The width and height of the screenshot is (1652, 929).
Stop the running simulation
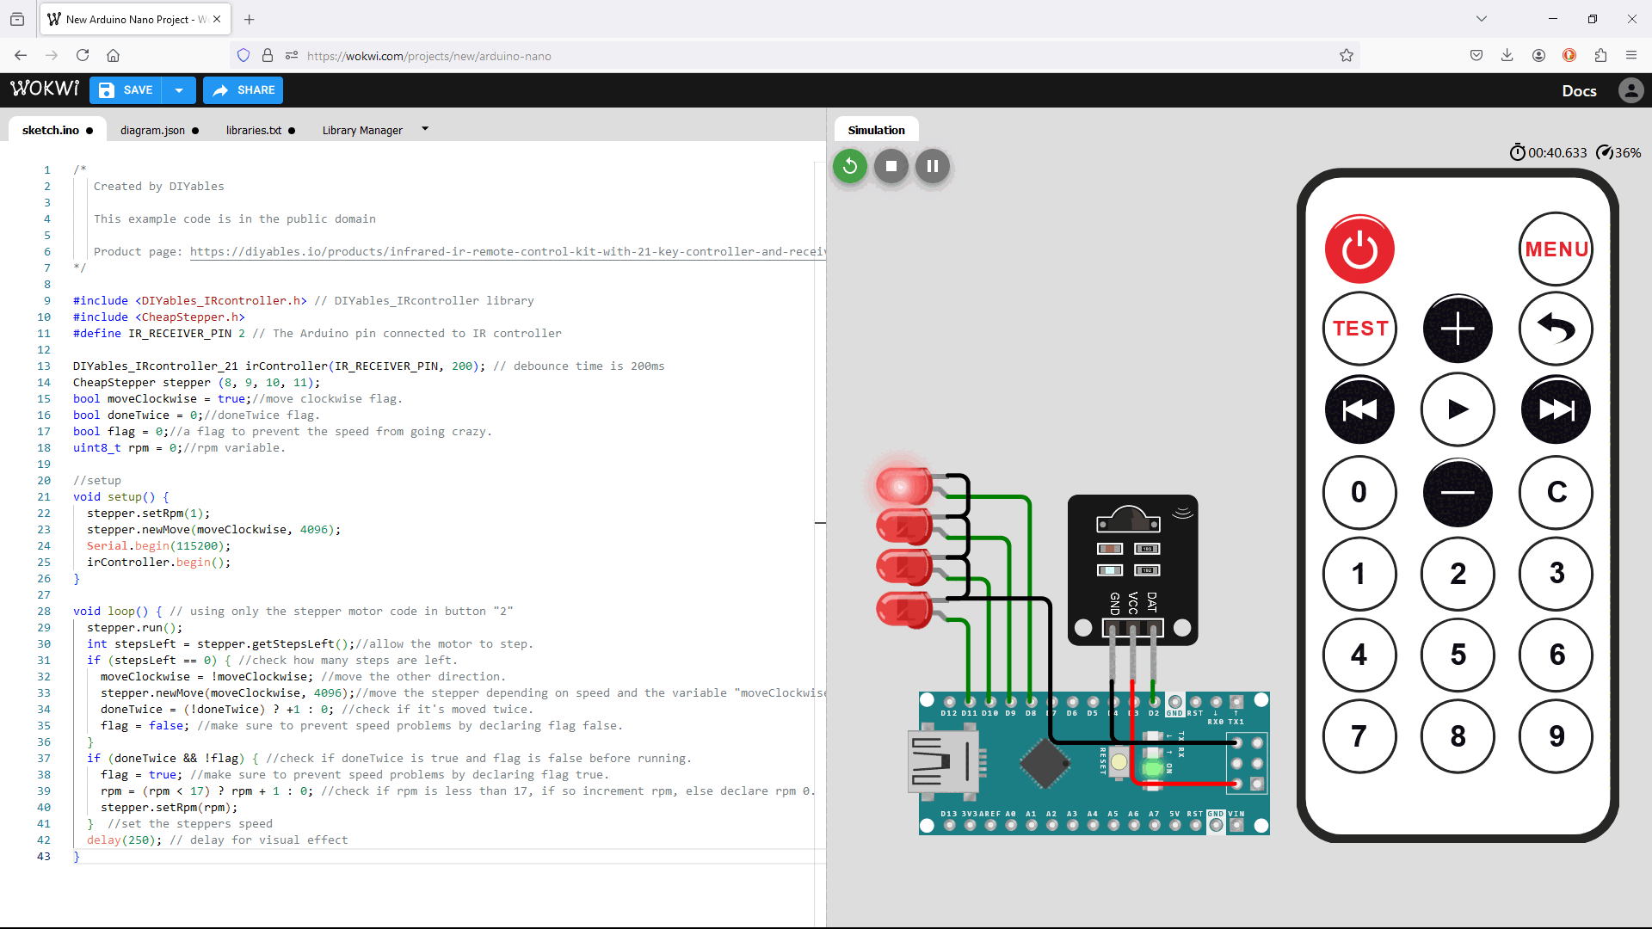coord(891,166)
